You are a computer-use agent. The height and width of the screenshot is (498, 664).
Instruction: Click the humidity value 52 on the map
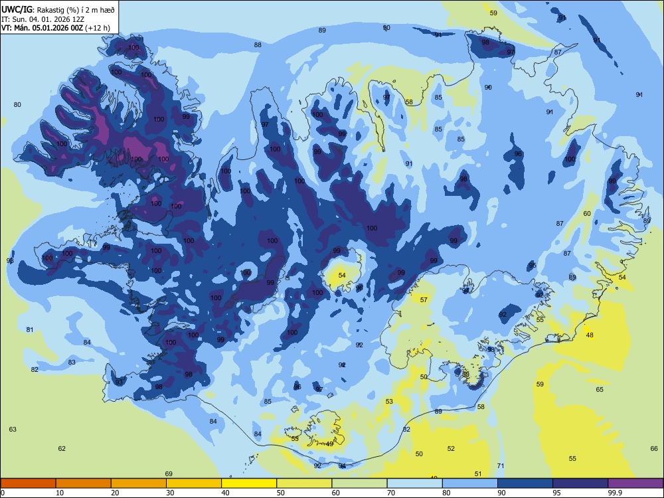(x=451, y=448)
